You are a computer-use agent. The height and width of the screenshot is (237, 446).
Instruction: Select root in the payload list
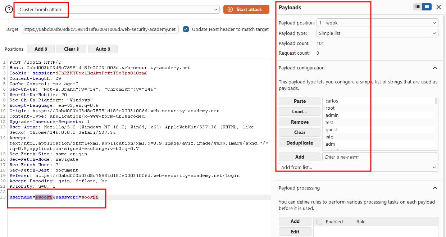point(378,108)
